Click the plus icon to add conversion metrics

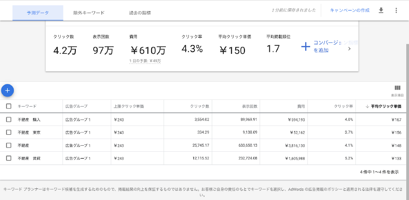coord(306,46)
